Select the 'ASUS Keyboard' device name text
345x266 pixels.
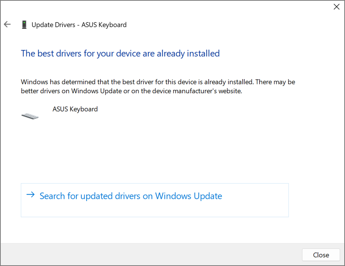click(x=75, y=109)
